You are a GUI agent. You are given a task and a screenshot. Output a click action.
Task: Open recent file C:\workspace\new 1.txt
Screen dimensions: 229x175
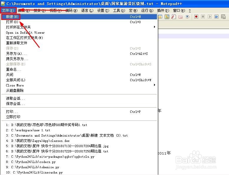pos(79,130)
